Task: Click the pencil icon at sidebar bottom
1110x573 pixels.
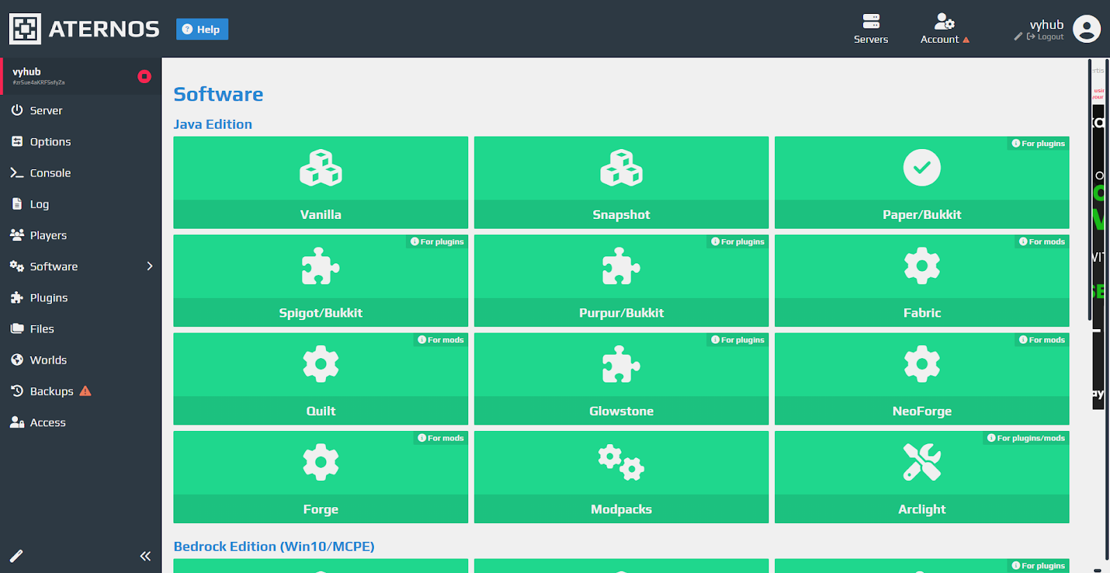Action: click(16, 556)
